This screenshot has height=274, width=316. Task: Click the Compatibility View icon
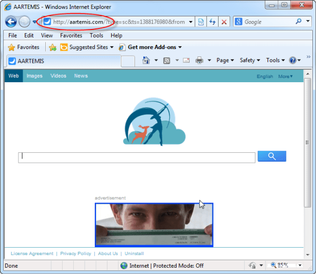click(x=201, y=22)
